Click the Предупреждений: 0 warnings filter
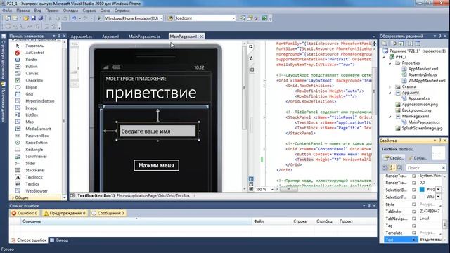This screenshot has height=253, width=450. click(x=65, y=213)
